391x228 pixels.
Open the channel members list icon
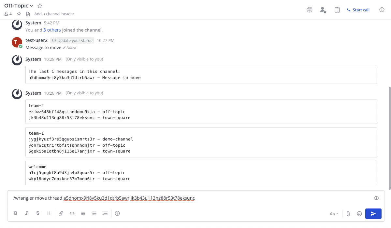click(x=8, y=14)
